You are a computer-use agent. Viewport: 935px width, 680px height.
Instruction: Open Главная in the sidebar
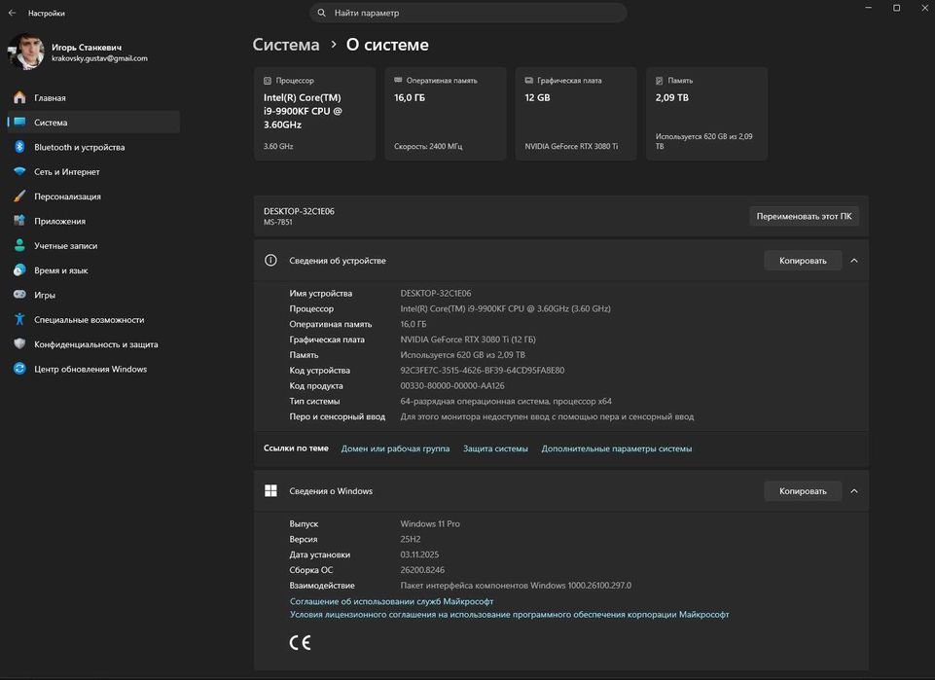93,97
